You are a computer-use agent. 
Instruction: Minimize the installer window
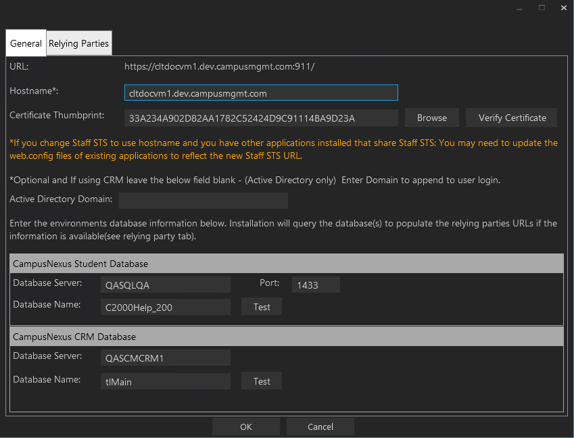tap(519, 7)
